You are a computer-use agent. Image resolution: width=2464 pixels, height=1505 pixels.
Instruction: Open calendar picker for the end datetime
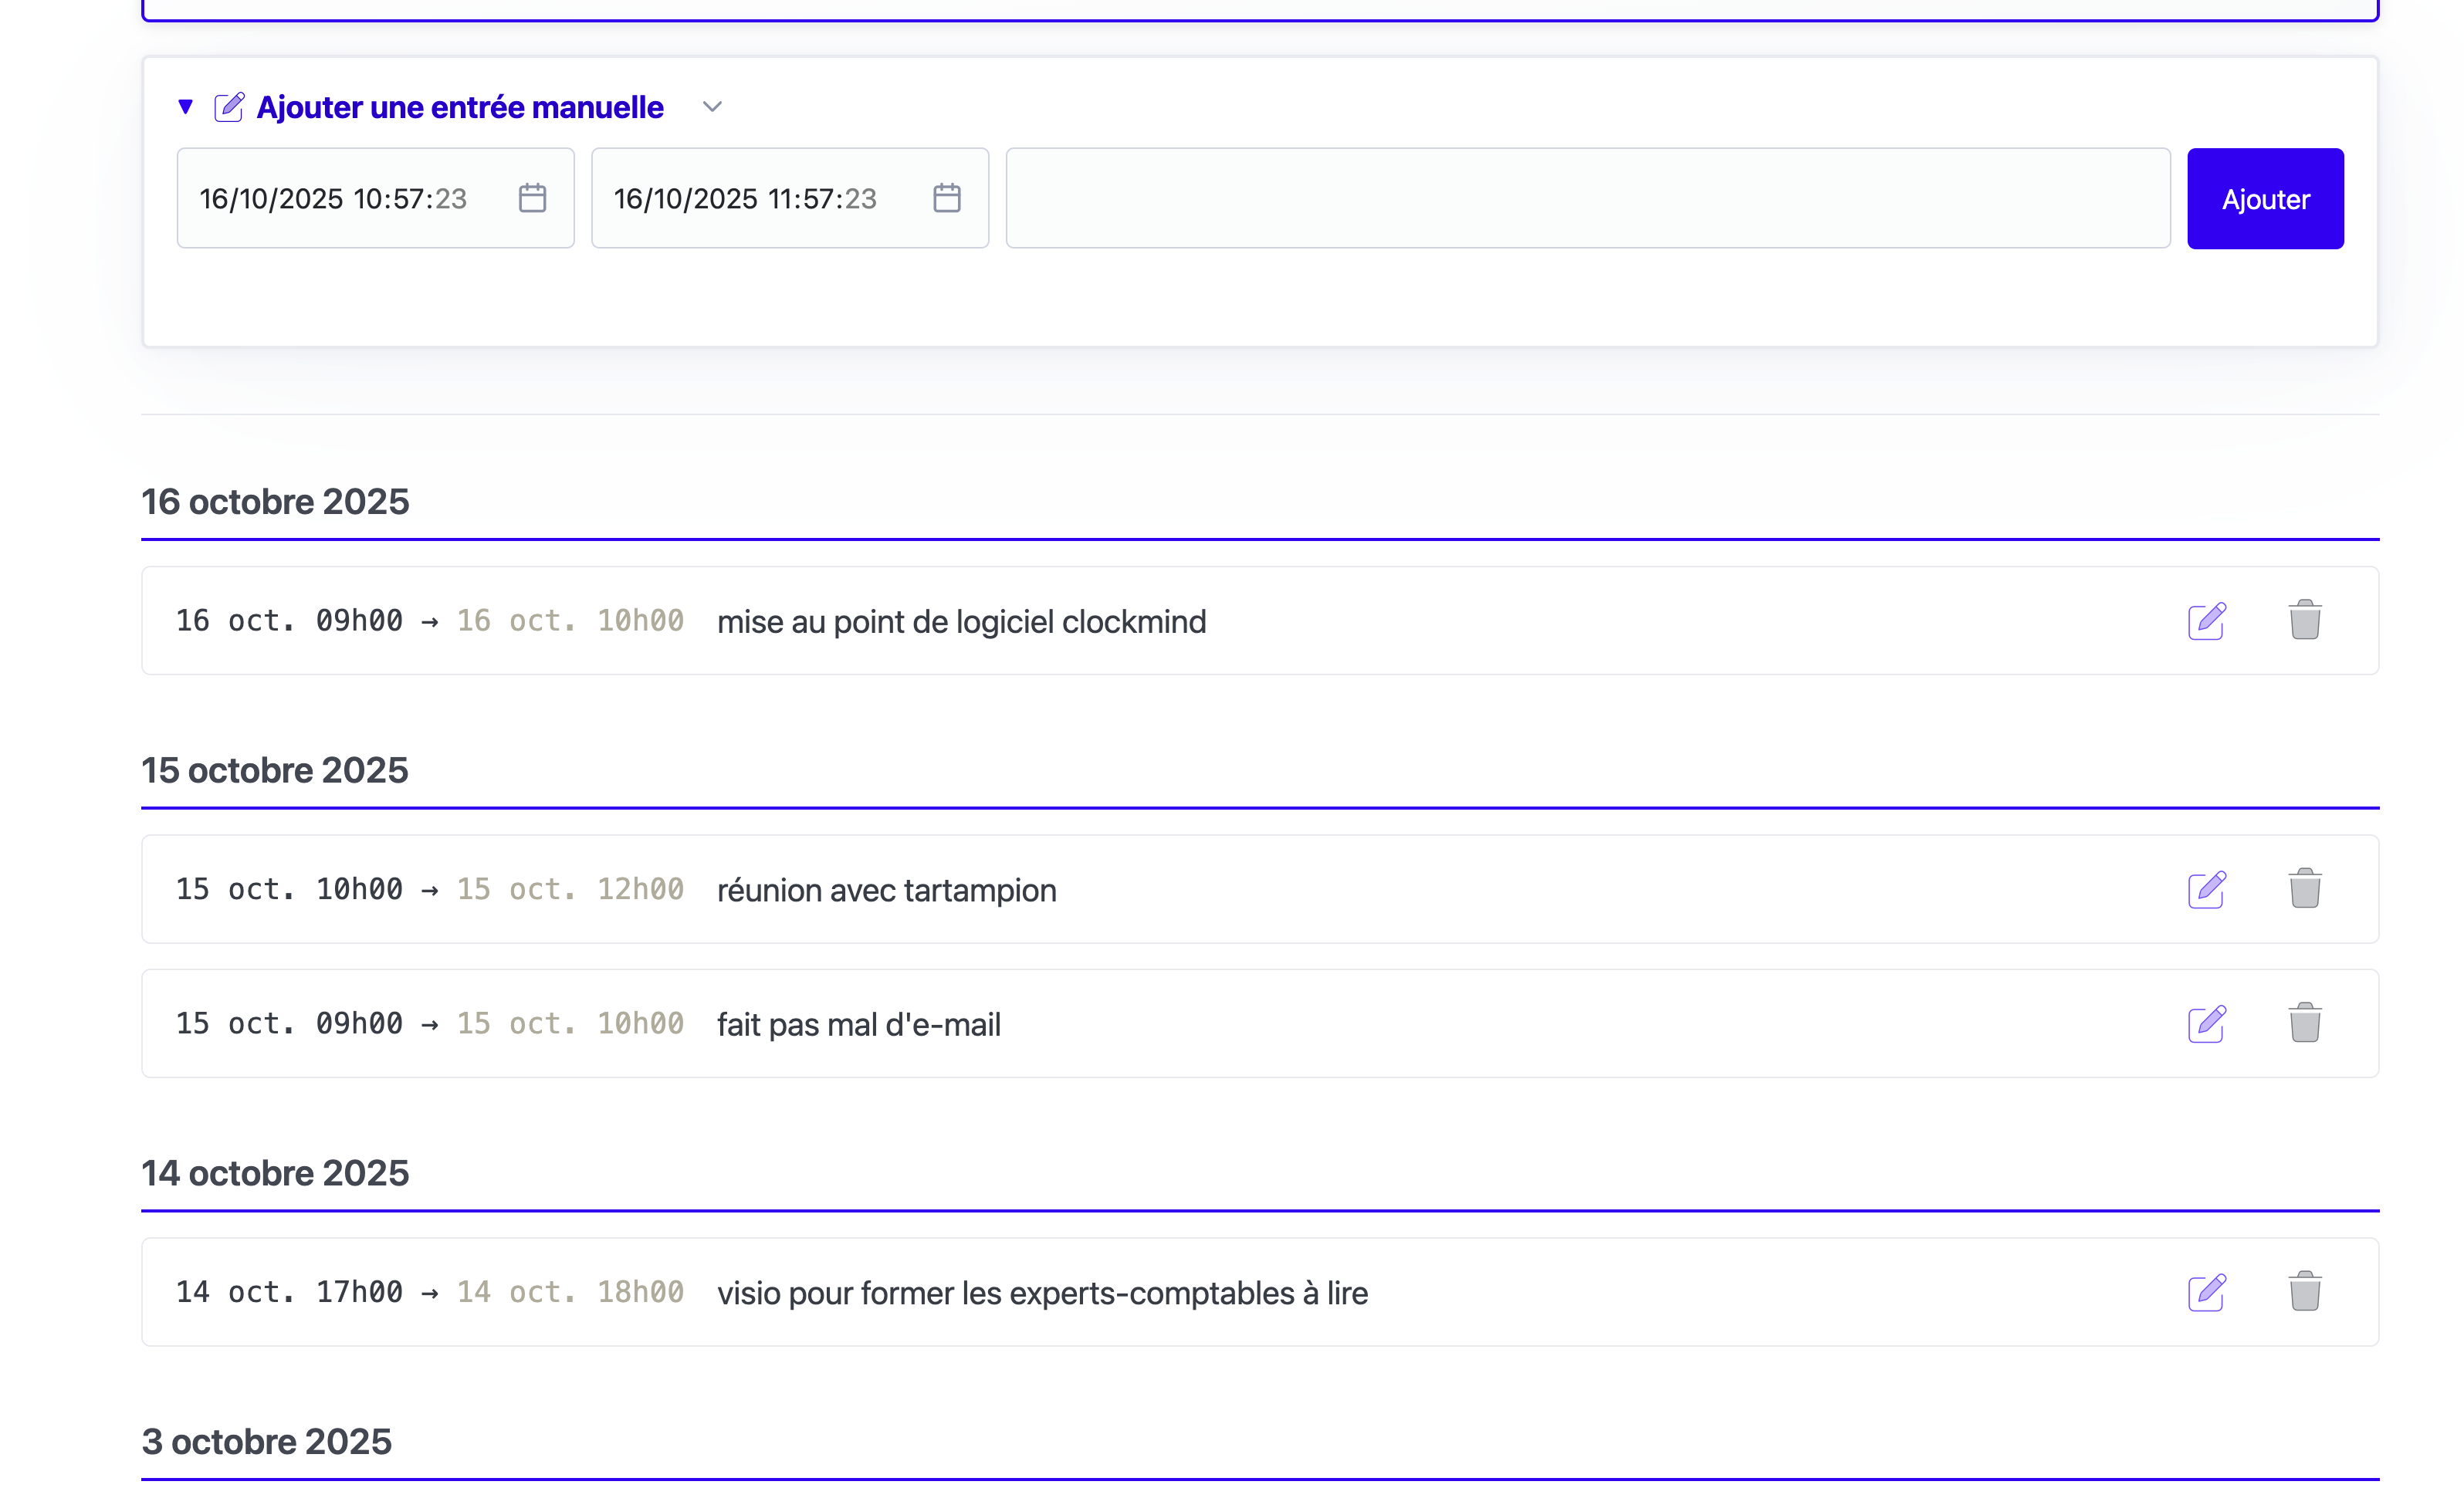(x=946, y=198)
